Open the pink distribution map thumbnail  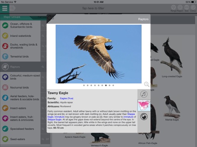click(144, 105)
